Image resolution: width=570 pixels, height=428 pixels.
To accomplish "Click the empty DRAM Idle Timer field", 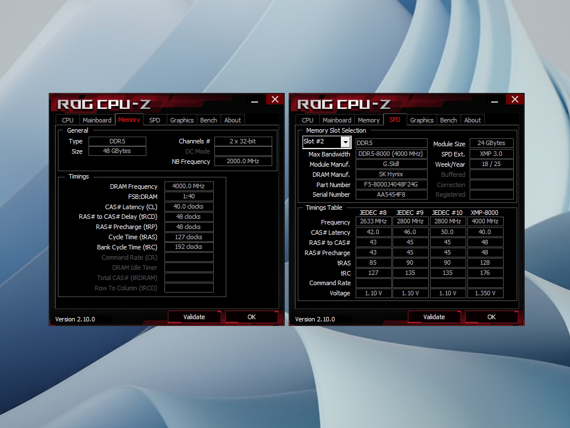I will 189,268.
